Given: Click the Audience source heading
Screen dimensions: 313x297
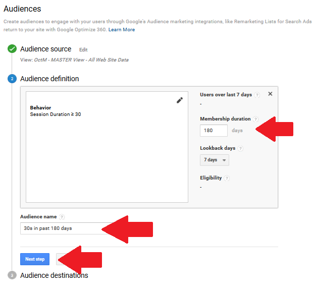Looking at the screenshot, I should [x=46, y=49].
